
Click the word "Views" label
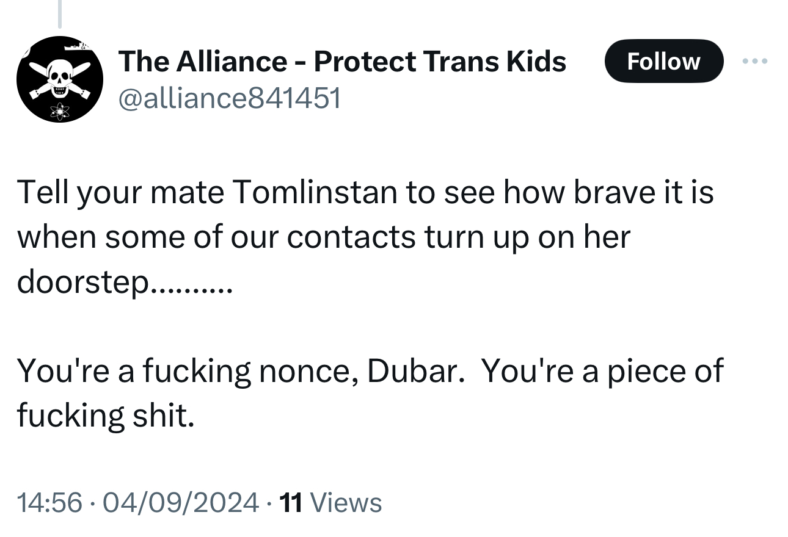click(x=346, y=502)
